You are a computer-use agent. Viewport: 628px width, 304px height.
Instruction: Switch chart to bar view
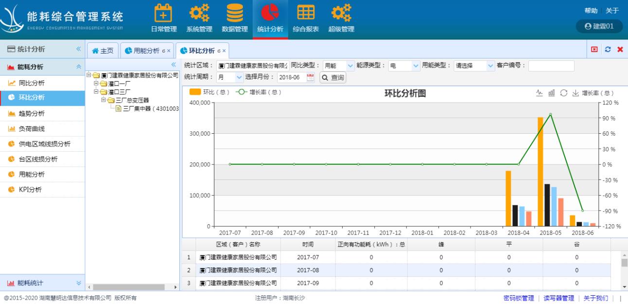point(552,93)
